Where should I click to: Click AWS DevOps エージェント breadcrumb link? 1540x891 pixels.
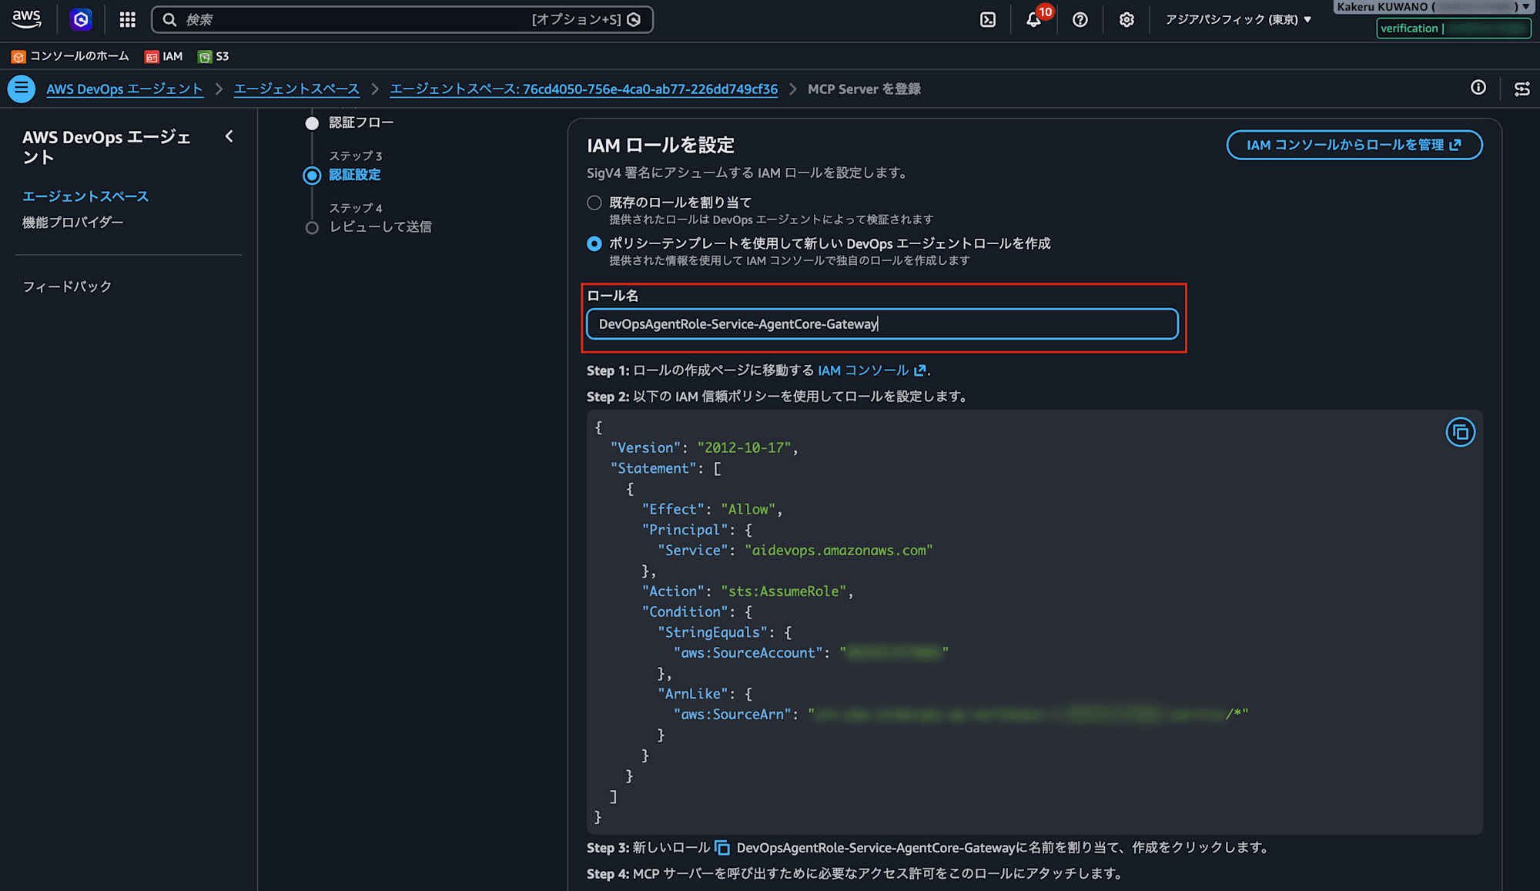coord(125,89)
